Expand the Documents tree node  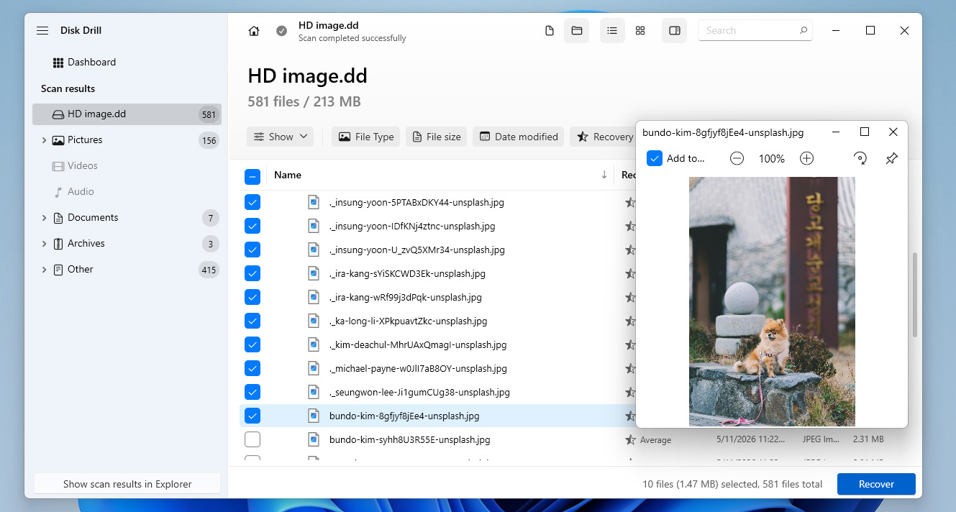point(44,218)
